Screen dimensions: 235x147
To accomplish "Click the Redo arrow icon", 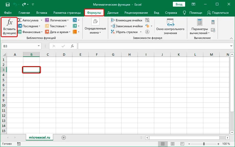I will pos(24,5).
